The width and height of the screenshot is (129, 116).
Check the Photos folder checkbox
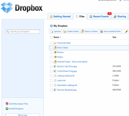[x=51, y=52]
